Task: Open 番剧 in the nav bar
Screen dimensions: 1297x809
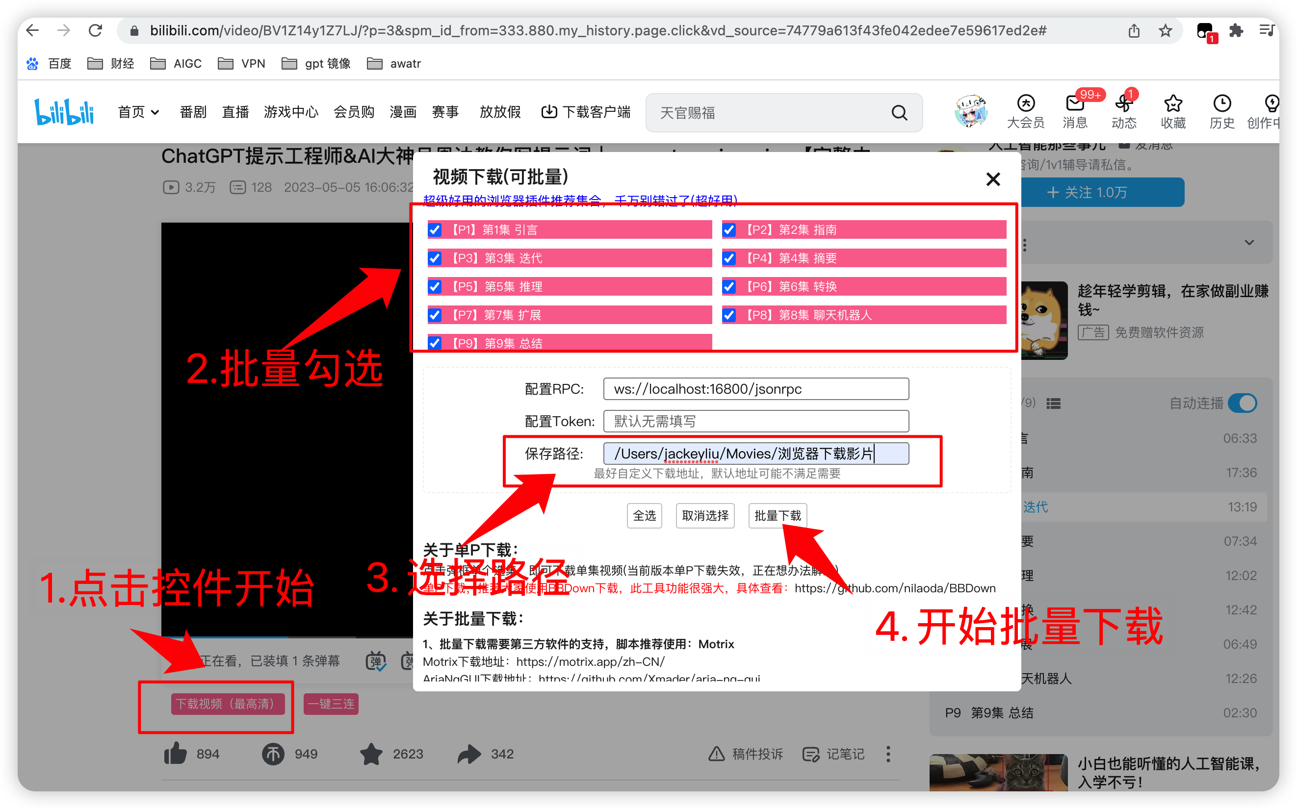Action: coord(193,112)
